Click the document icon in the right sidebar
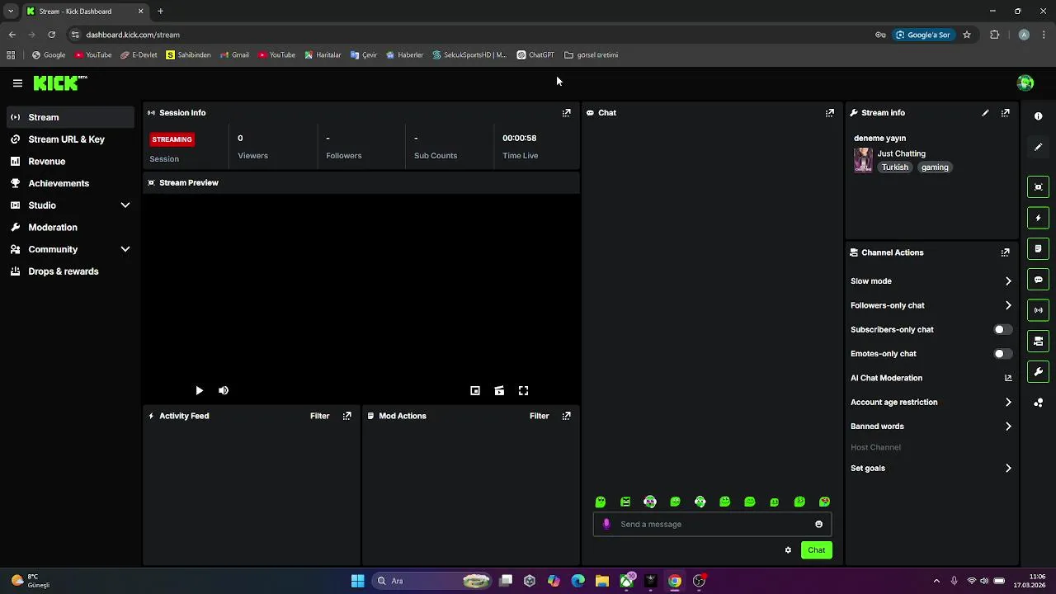Image resolution: width=1056 pixels, height=594 pixels. 1038,248
